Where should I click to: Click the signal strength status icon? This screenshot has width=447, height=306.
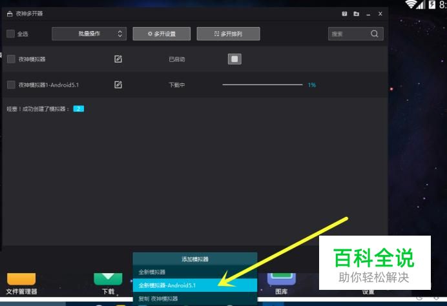point(421,5)
